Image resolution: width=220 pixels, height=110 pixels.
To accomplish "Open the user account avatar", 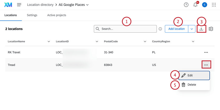I will (x=204, y=5).
